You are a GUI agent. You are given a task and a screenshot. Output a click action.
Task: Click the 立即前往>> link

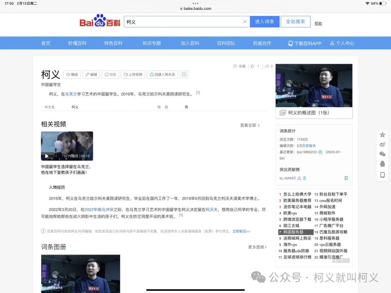pos(241,231)
